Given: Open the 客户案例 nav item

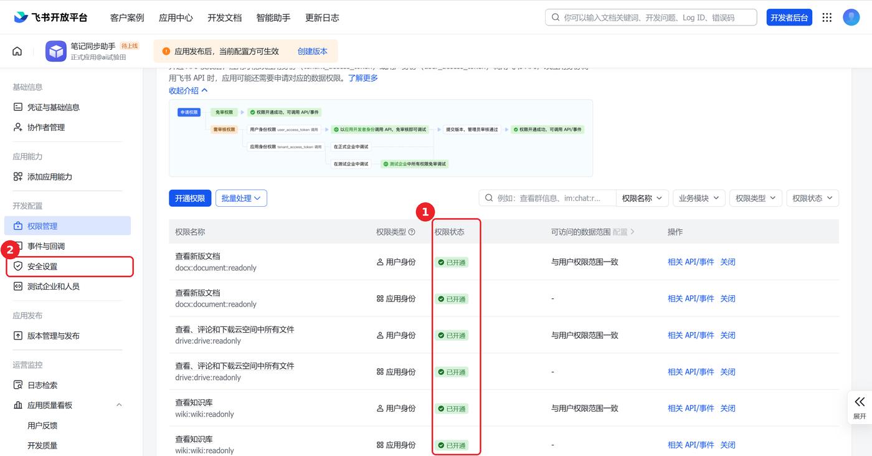Looking at the screenshot, I should 126,17.
